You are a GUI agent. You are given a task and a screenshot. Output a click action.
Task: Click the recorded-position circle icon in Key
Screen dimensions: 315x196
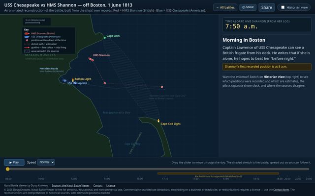(x=27, y=40)
